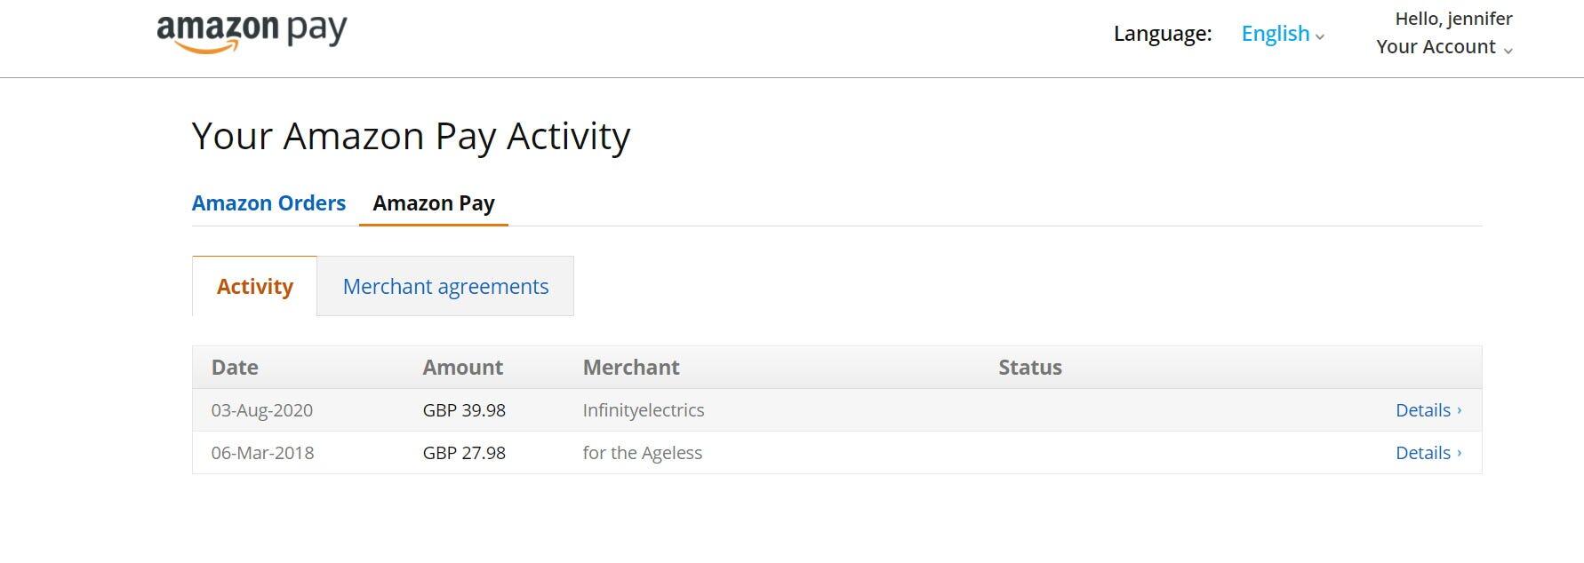The width and height of the screenshot is (1584, 563).
Task: Click the Amount column header
Action: (x=462, y=367)
